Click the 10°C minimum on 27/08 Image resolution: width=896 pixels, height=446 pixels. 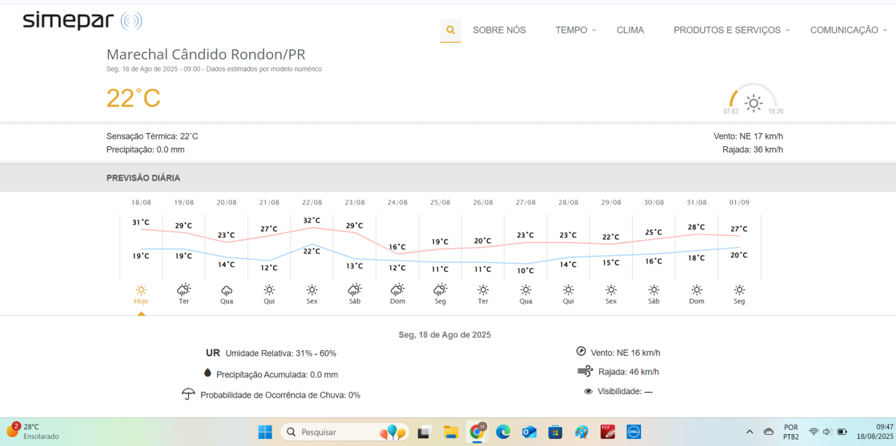pos(525,270)
